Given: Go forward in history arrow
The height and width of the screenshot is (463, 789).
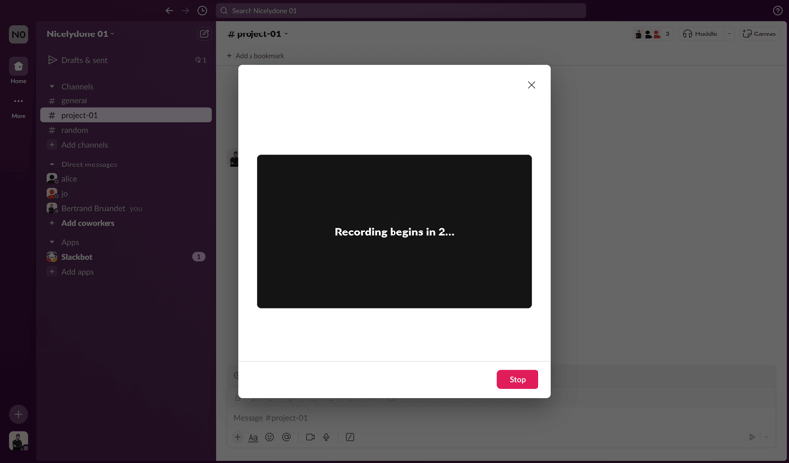Looking at the screenshot, I should [185, 11].
